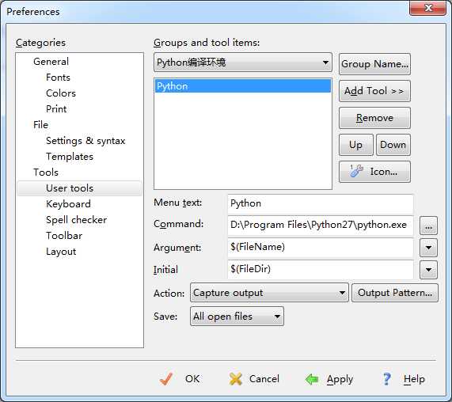Open Settings & syntax category
This screenshot has width=452, height=402.
85,141
